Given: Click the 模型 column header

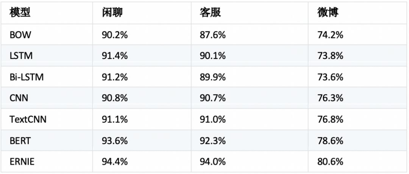Looking at the screenshot, I should [20, 13].
